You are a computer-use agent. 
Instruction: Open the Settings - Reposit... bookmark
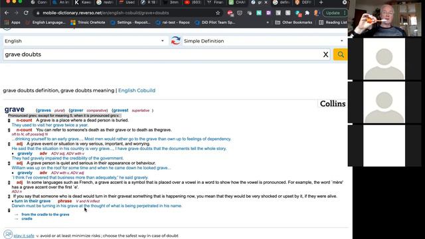(131, 23)
